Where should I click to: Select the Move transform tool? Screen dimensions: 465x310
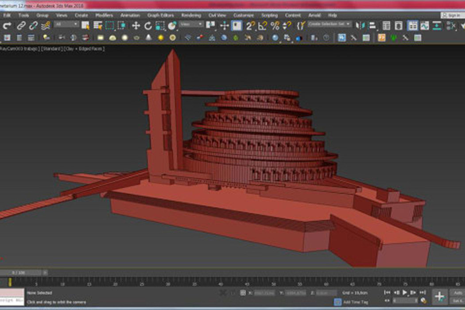(x=136, y=26)
